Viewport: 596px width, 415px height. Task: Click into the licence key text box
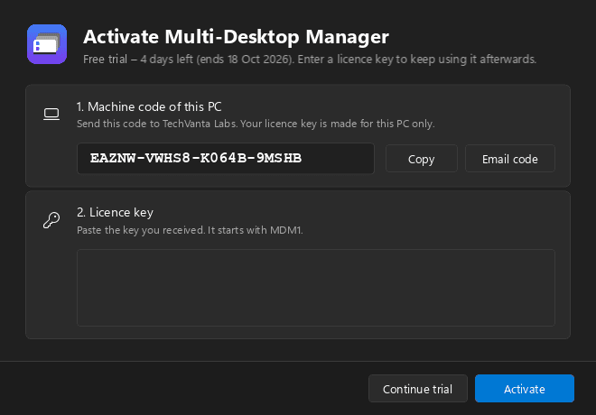tap(316, 288)
